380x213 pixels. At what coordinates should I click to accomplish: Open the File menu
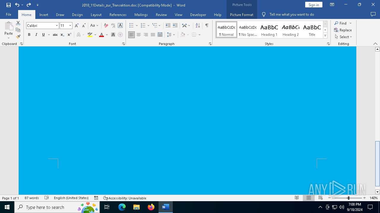[x=9, y=14]
